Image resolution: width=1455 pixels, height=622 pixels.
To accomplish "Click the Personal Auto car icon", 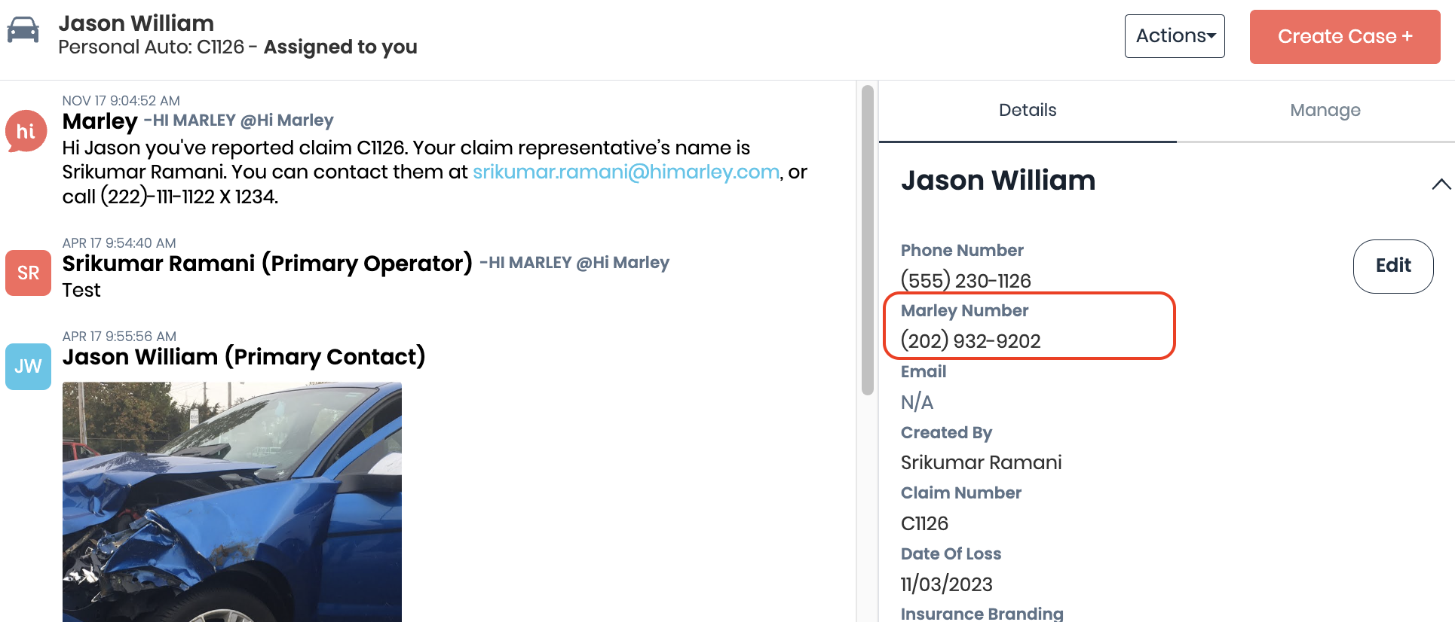I will (23, 31).
